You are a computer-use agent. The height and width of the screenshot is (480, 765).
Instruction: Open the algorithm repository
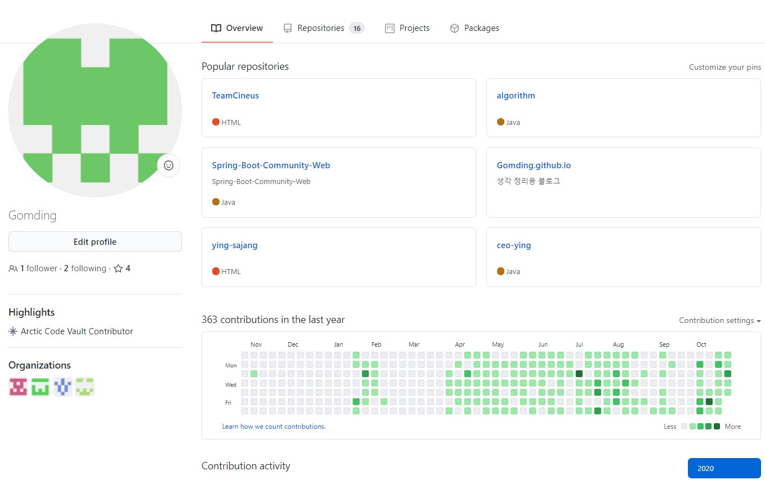point(516,96)
